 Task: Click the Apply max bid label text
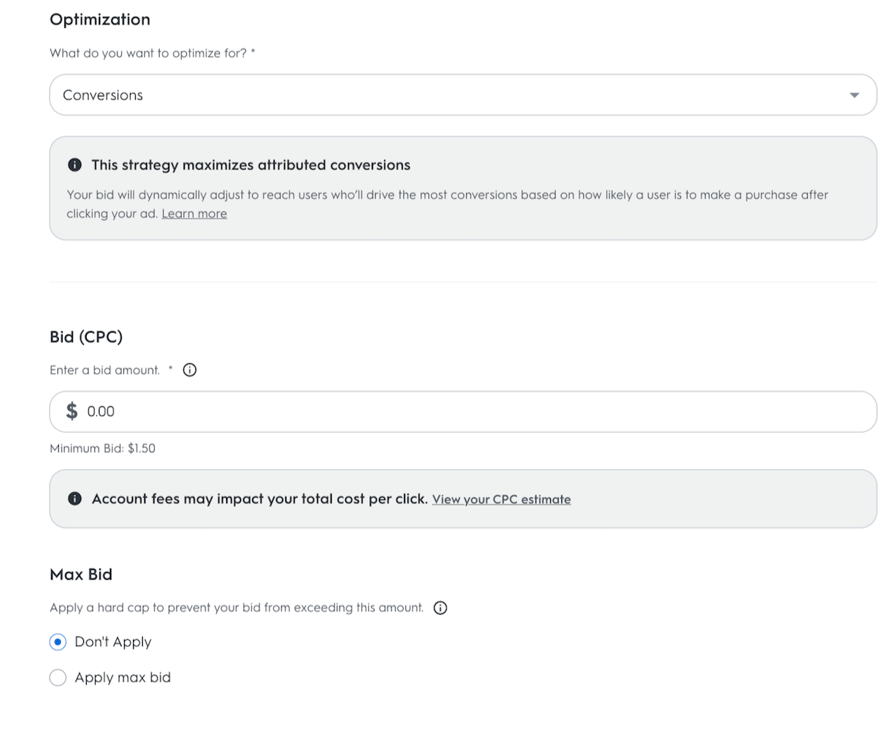122,678
